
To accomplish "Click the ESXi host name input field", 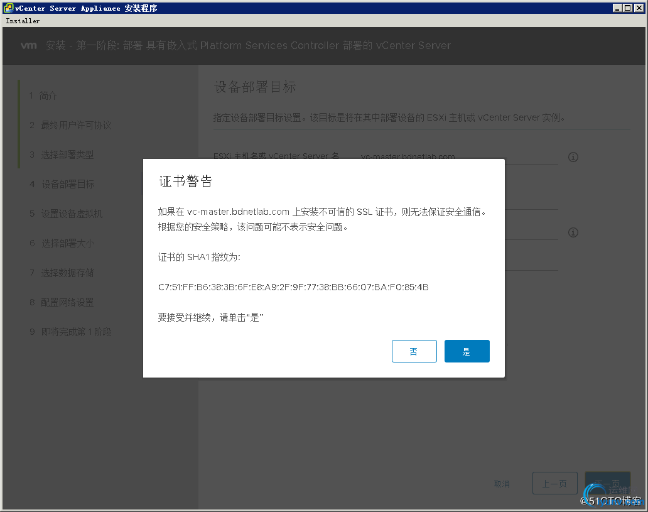I will 458,157.
